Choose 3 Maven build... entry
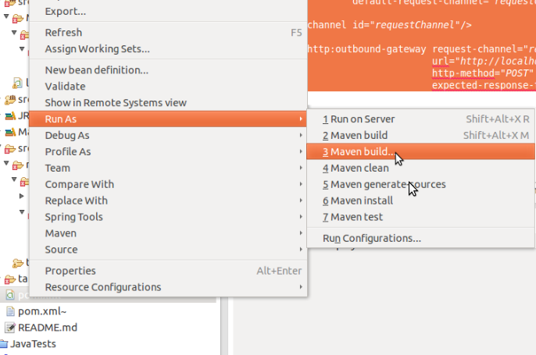 coord(420,152)
